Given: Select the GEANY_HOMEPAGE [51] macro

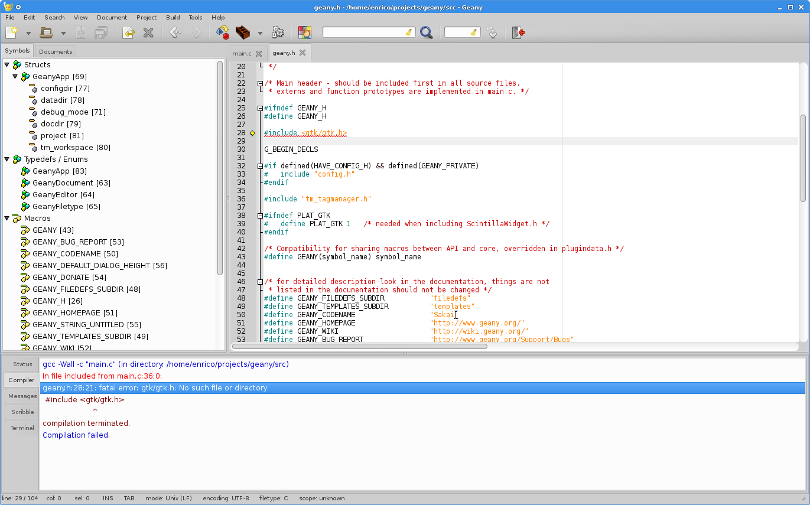Looking at the screenshot, I should [x=75, y=312].
